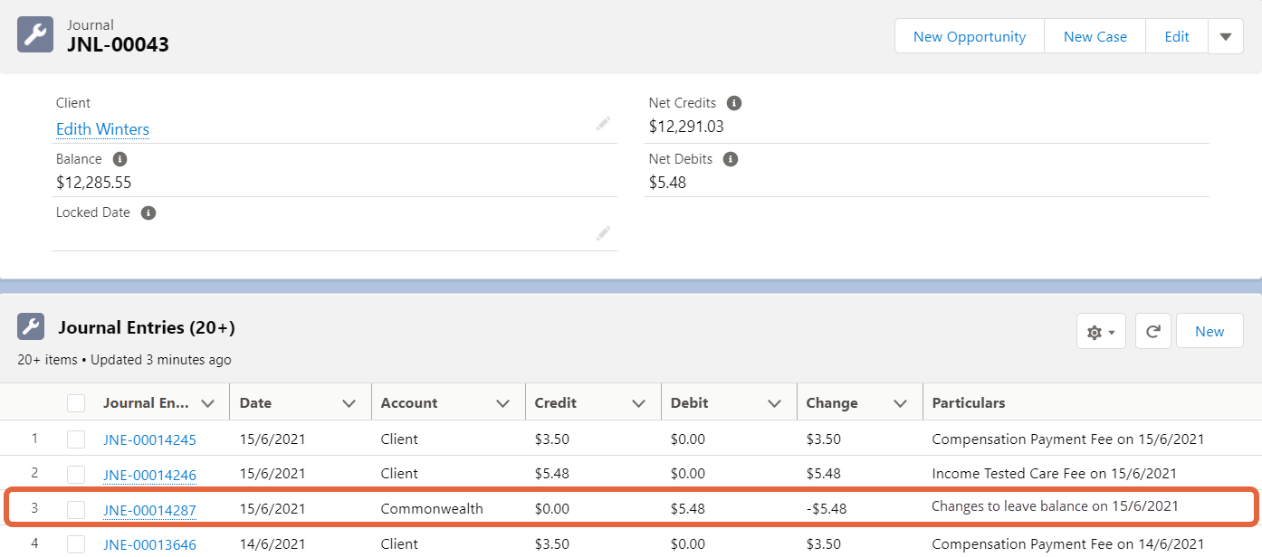This screenshot has height=557, width=1262.
Task: Expand the Date column header menu
Action: (x=349, y=403)
